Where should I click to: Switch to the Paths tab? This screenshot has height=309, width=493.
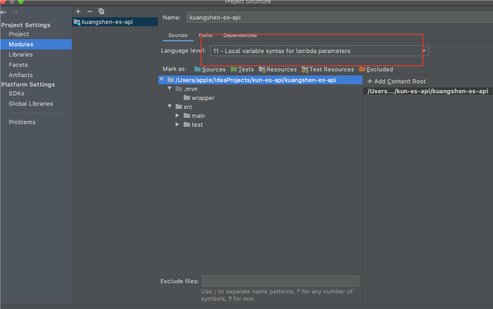[205, 35]
